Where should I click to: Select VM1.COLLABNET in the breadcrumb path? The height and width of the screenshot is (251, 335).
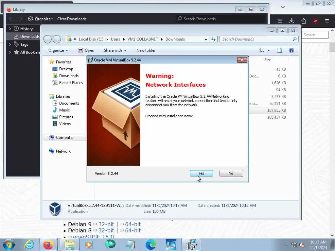143,39
